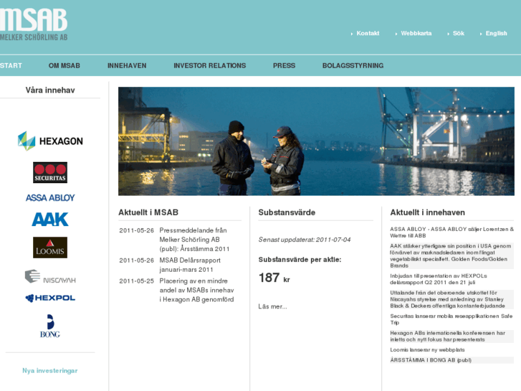Select the Våra innehav heading
Screen dimensions: 521x391
click(x=50, y=90)
